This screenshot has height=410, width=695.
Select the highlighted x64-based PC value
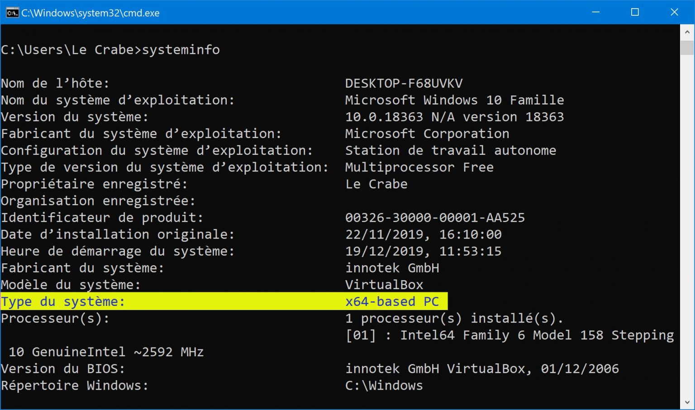[x=392, y=301]
